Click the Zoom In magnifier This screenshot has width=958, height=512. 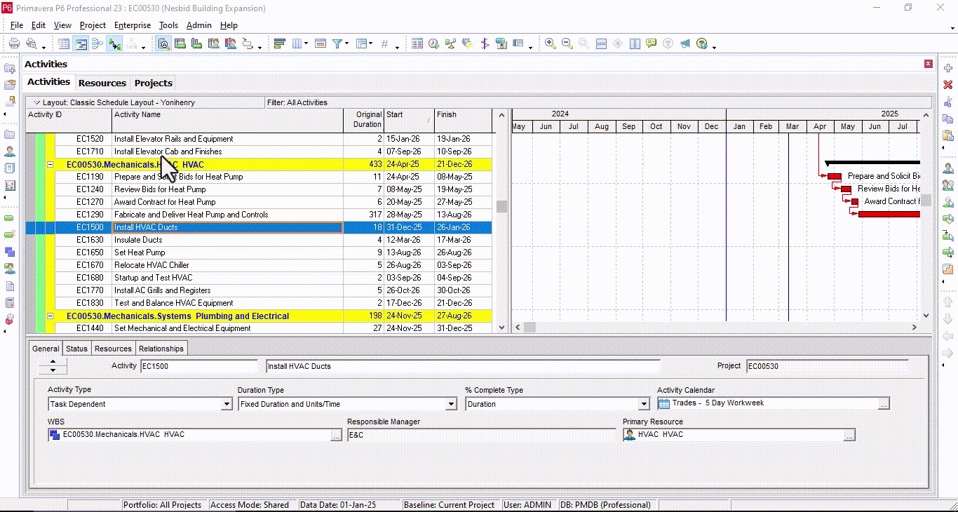point(551,43)
